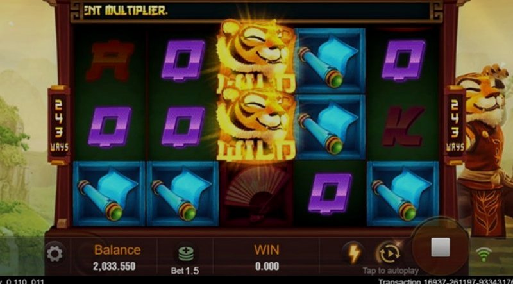Image resolution: width=513 pixels, height=284 pixels.
Task: Select the top golden tiger Wild symbol
Action: click(x=256, y=56)
